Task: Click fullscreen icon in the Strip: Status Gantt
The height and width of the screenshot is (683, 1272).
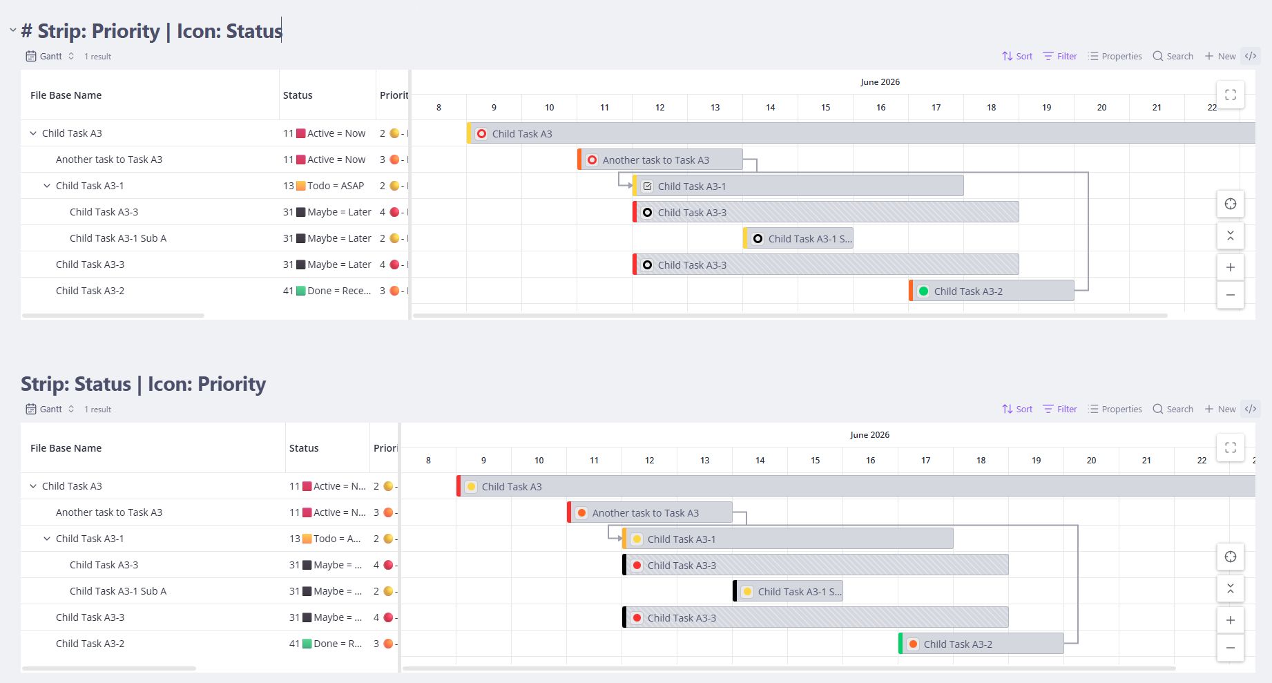Action: tap(1231, 448)
